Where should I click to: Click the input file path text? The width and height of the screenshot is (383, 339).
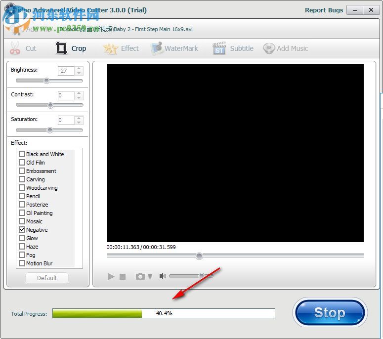[x=126, y=29]
